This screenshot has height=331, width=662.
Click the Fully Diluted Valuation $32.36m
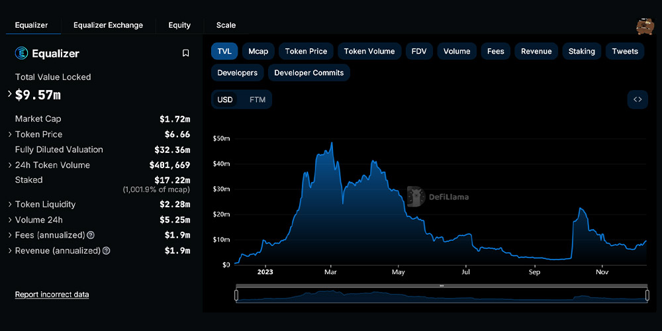click(x=172, y=150)
